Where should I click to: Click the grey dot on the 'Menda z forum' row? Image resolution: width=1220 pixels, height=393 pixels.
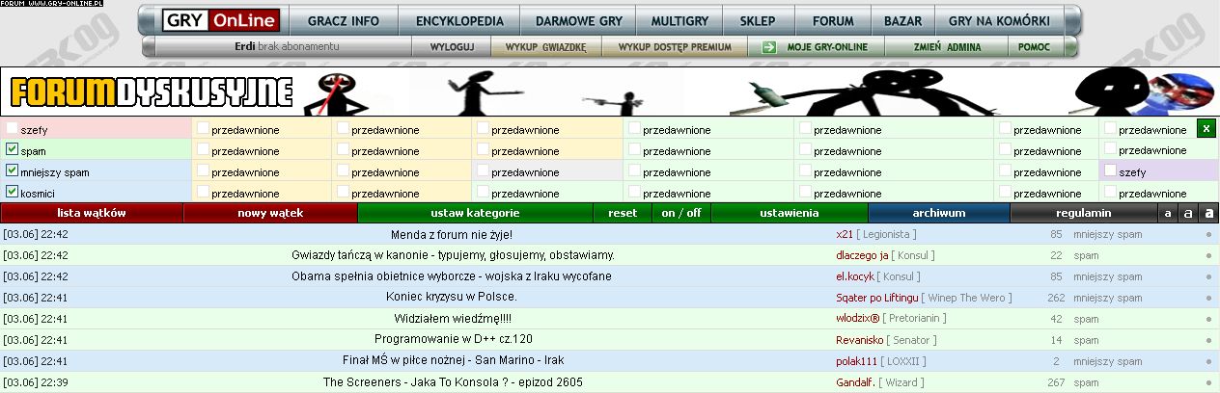coord(1207,234)
